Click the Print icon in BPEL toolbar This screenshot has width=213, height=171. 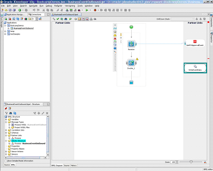pyautogui.click(x=91, y=19)
